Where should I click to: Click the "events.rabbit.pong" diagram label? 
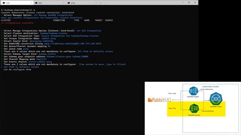pos(206,89)
